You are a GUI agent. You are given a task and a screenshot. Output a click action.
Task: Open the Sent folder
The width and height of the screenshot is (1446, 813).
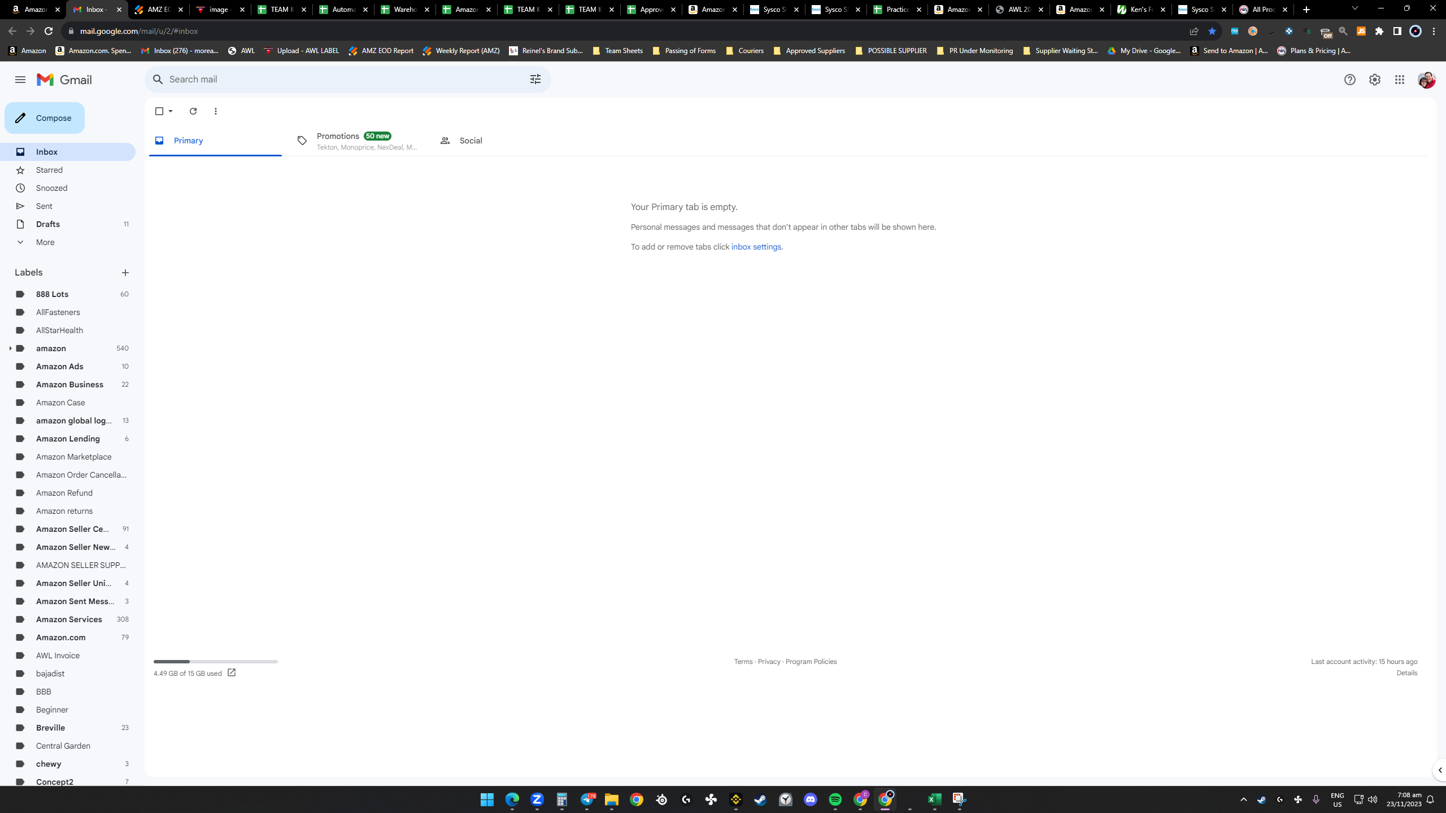pos(68,206)
